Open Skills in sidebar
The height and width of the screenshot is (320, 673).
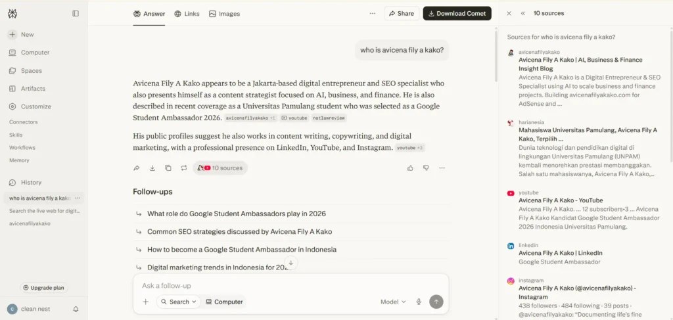click(16, 135)
